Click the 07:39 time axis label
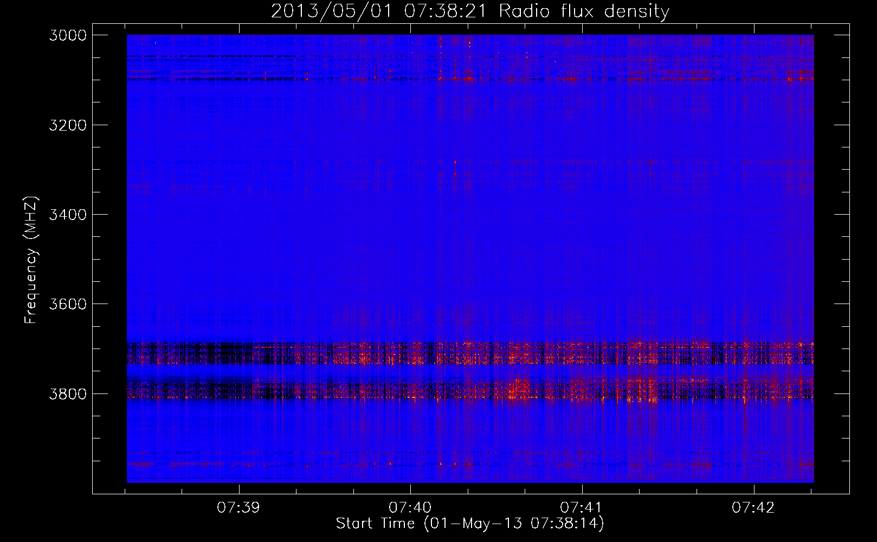This screenshot has height=542, width=877. point(238,508)
